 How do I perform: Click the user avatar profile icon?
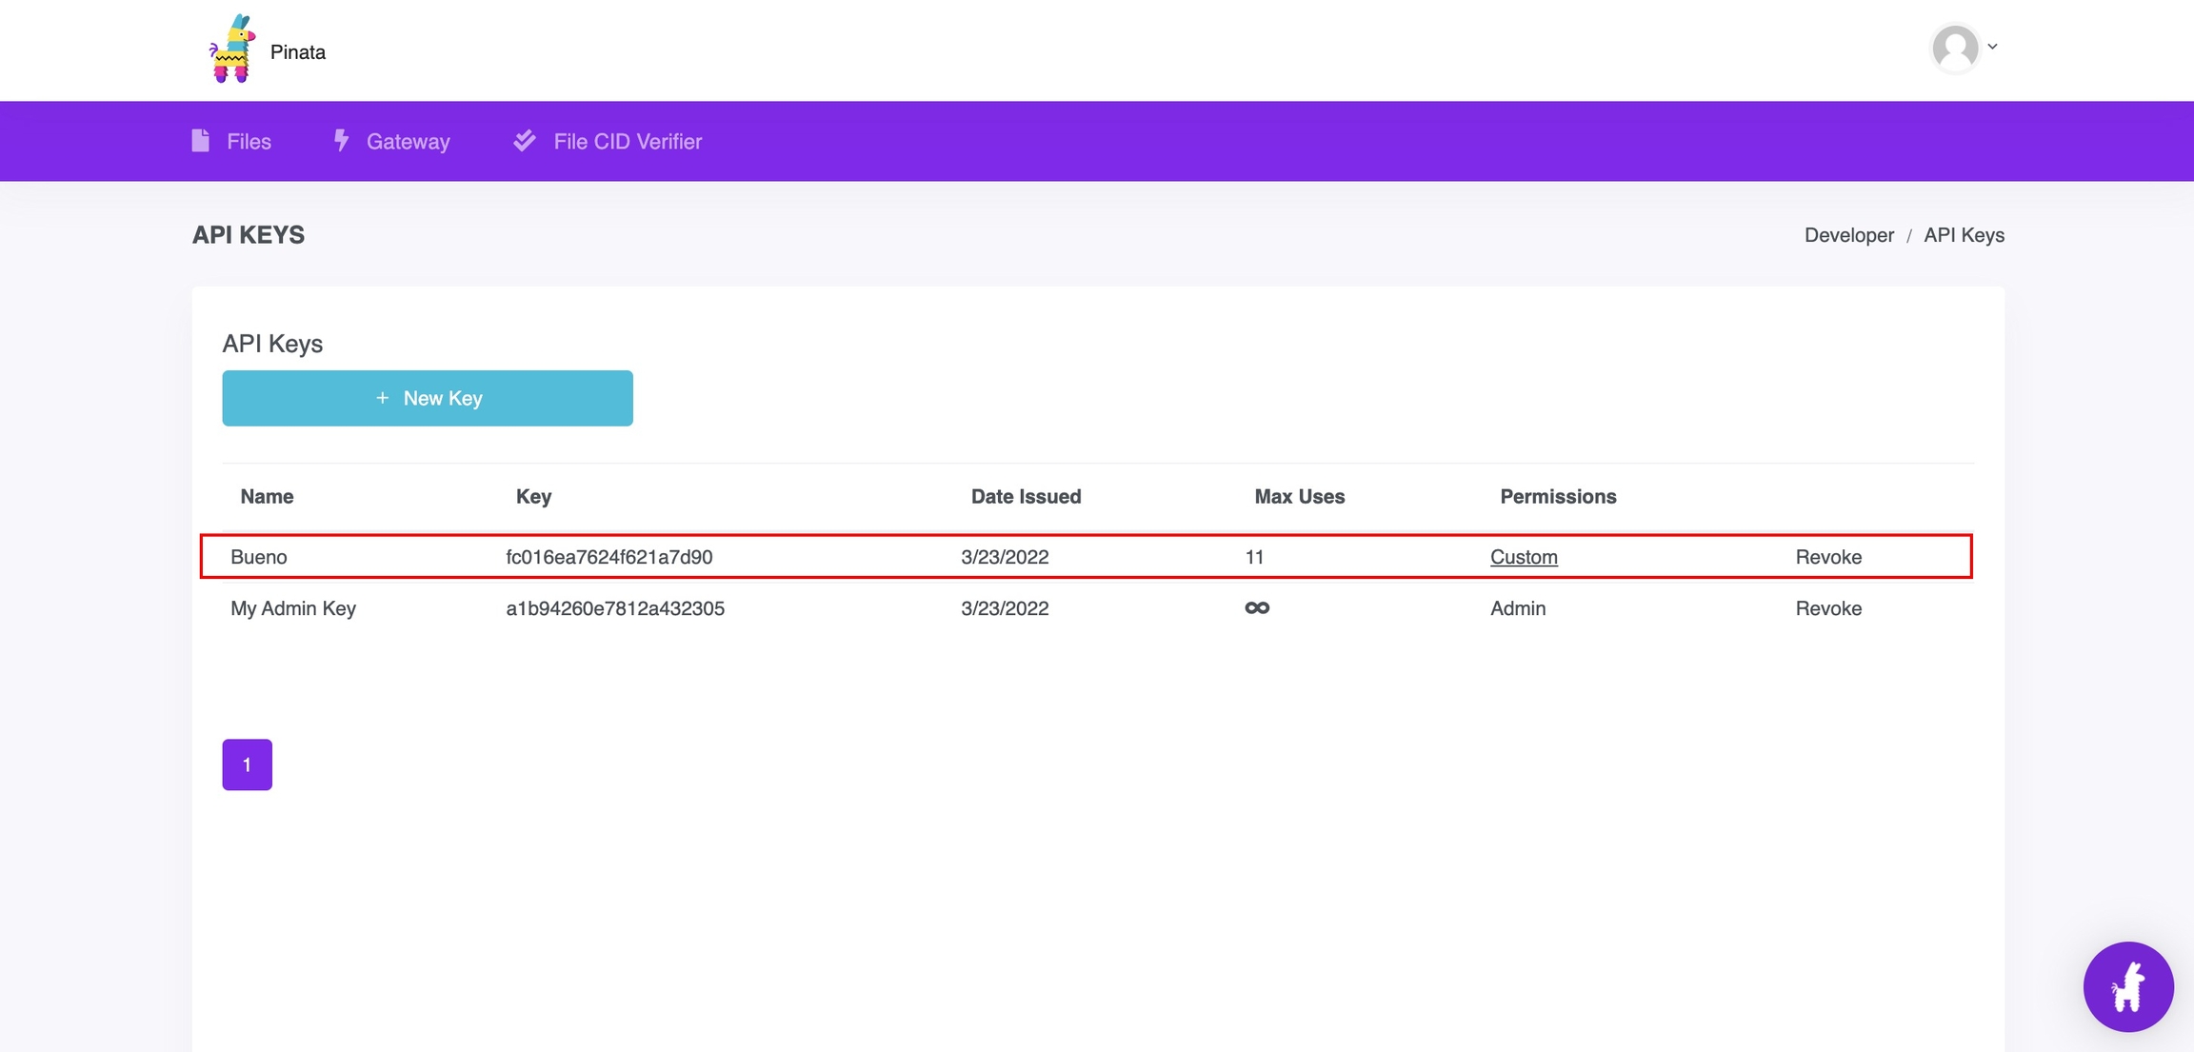pos(1955,48)
